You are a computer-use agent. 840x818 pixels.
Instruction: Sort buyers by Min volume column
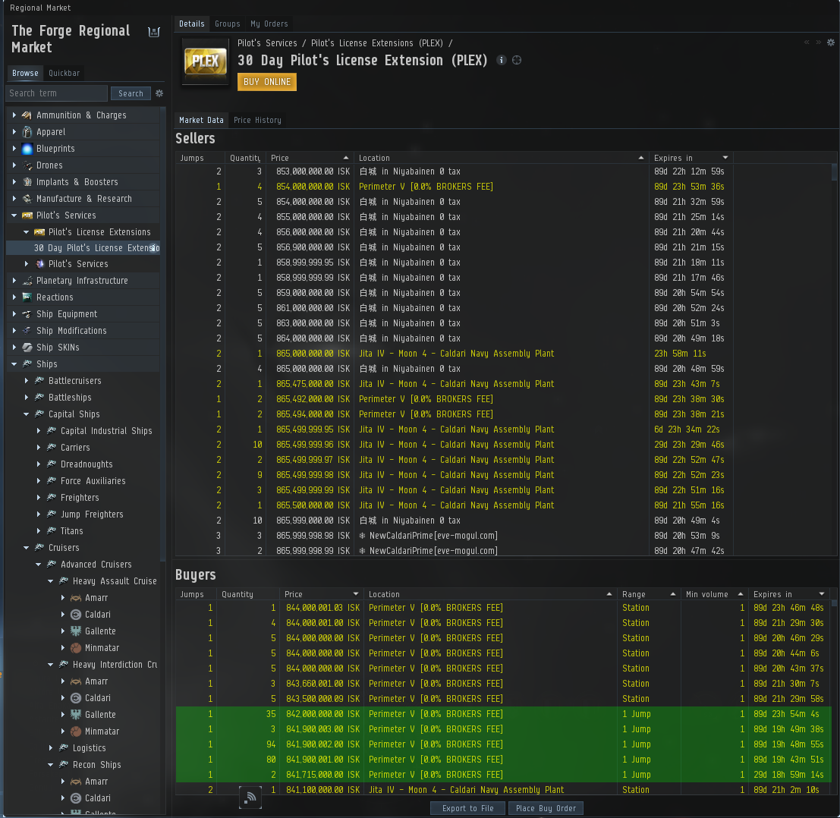pos(713,594)
